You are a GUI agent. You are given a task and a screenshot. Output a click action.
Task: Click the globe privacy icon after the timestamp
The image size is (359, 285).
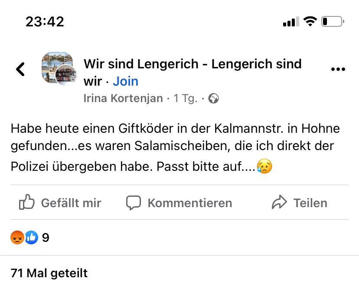pyautogui.click(x=213, y=98)
